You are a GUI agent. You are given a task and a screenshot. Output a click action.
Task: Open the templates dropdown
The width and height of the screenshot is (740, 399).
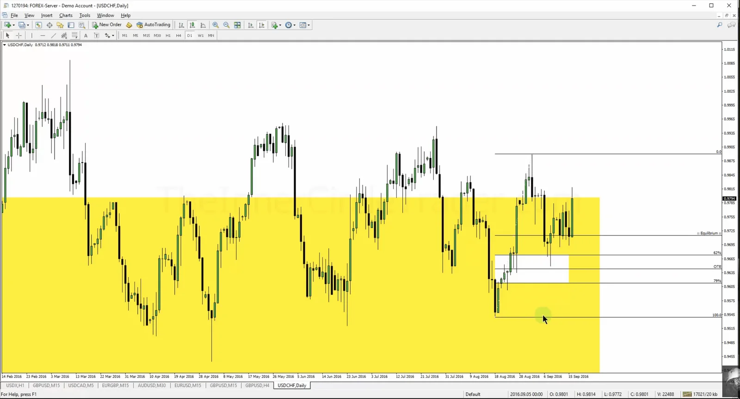coord(305,25)
